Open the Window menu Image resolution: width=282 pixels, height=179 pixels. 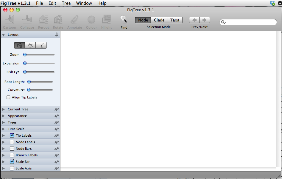(84, 3)
